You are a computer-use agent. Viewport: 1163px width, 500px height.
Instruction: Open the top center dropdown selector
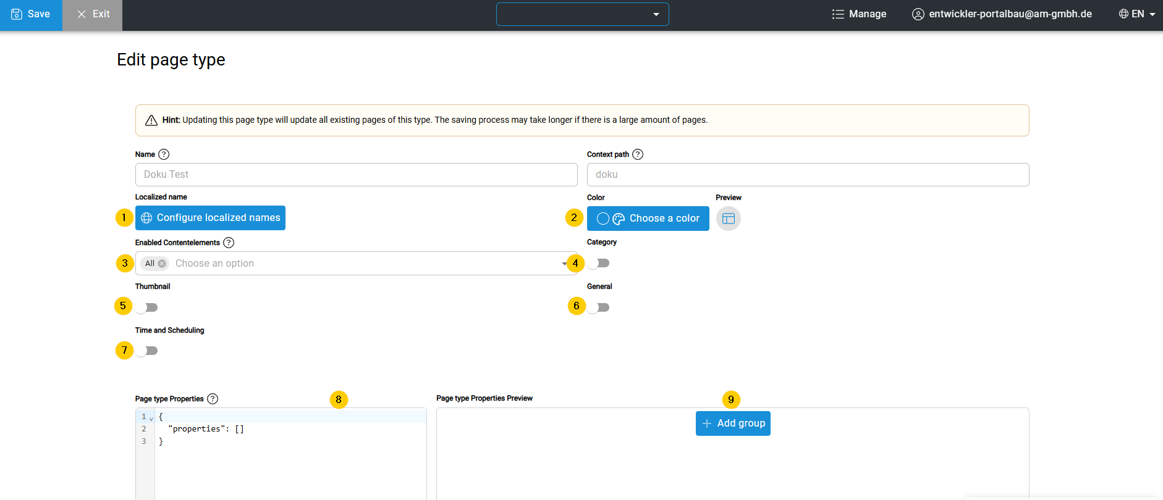(582, 14)
